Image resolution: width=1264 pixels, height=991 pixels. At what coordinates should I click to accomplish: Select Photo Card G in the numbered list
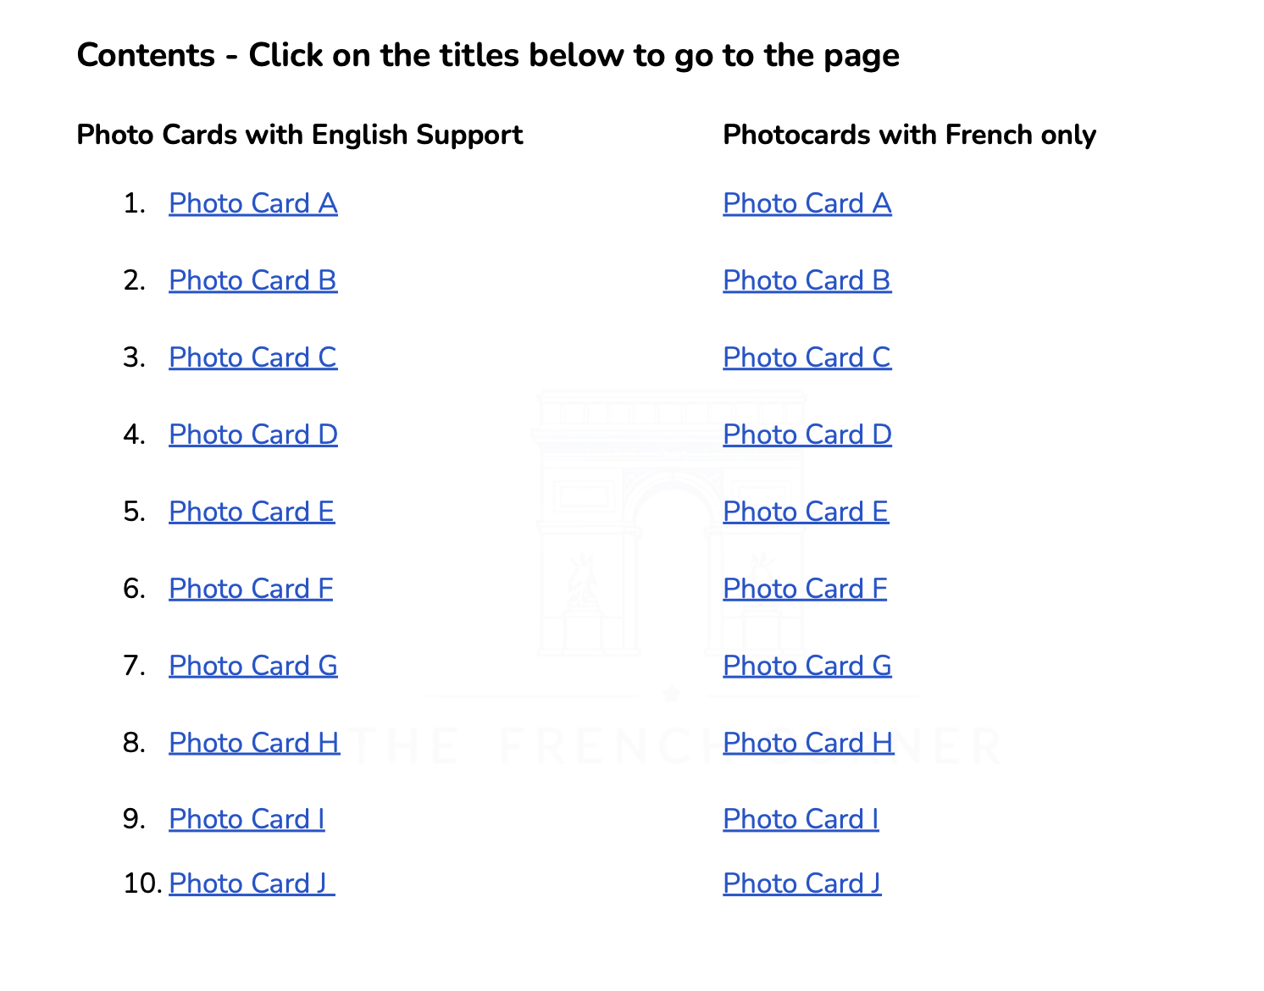(x=252, y=667)
